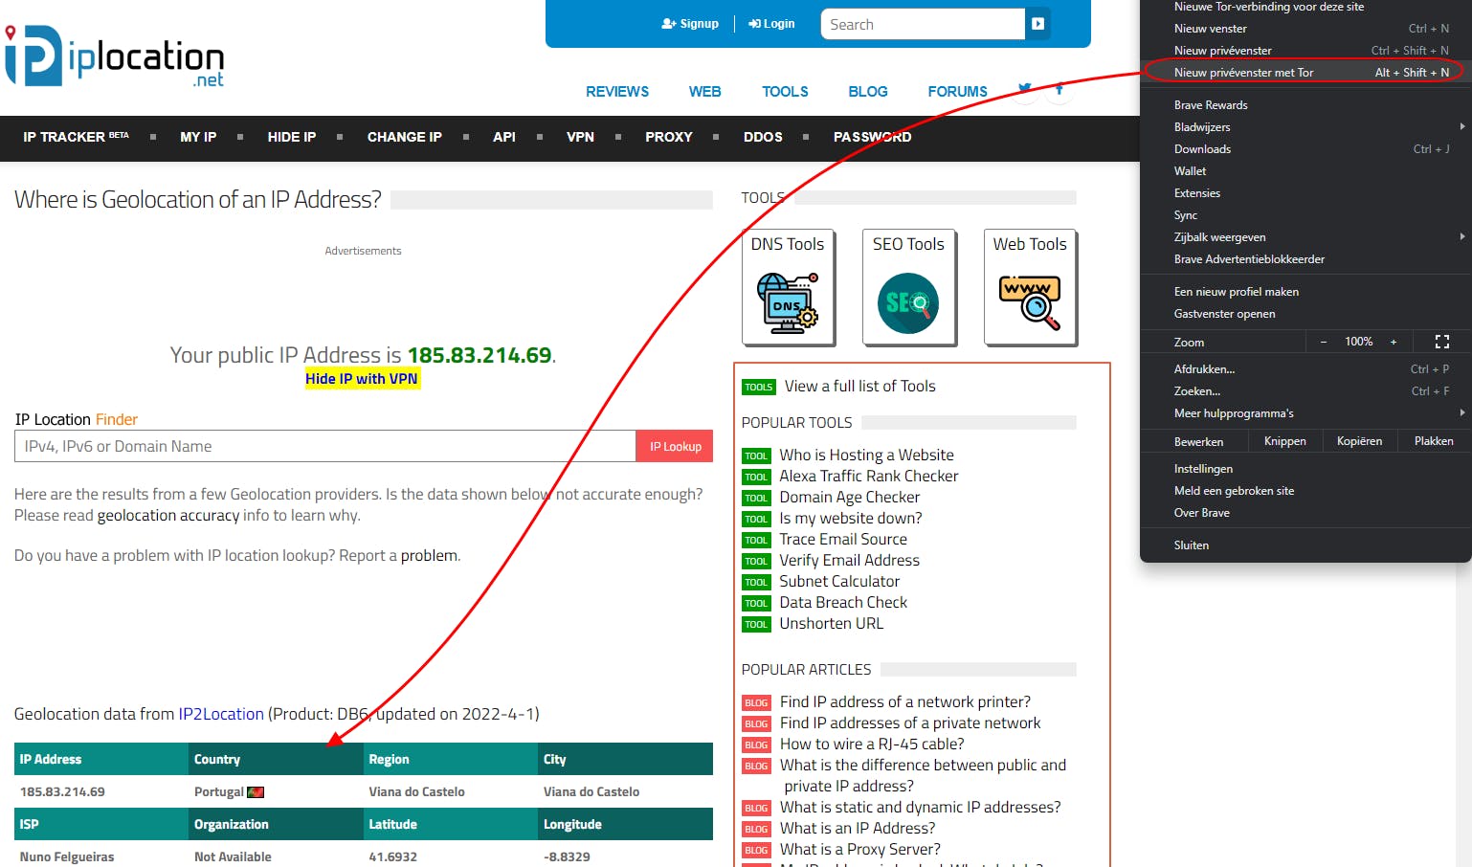This screenshot has height=867, width=1472.
Task: Click the IP2Location link
Action: pos(221,714)
